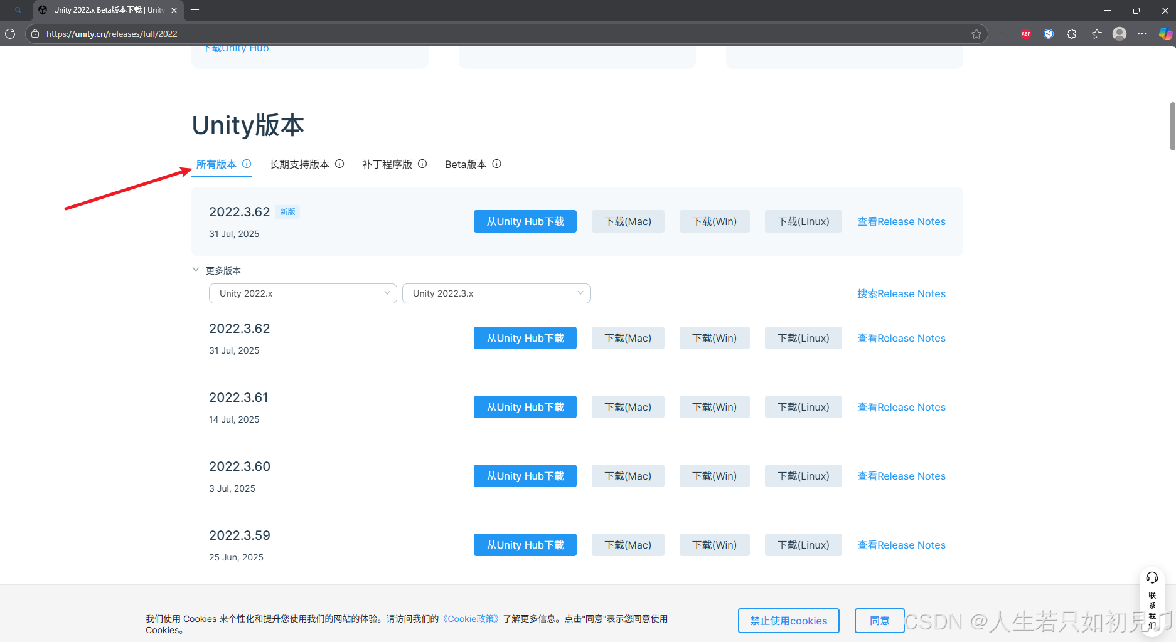Click 从Unity Hub下载 in the 2022.3.62 list row
The width and height of the screenshot is (1176, 642).
(525, 338)
